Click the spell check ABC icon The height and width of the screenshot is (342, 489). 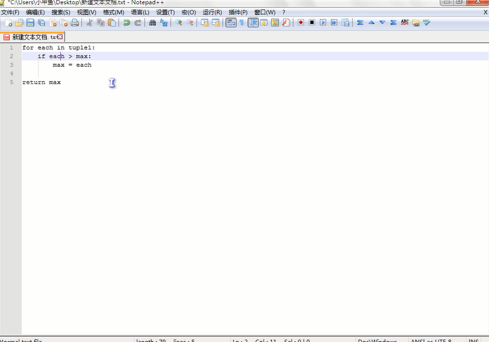pyautogui.click(x=405, y=23)
